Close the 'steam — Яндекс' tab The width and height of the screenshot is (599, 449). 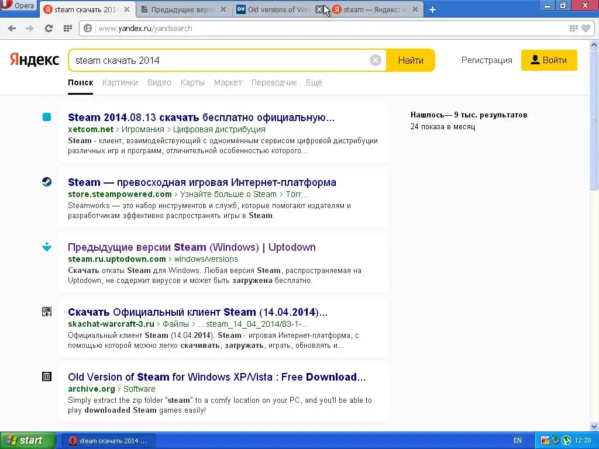tap(415, 9)
